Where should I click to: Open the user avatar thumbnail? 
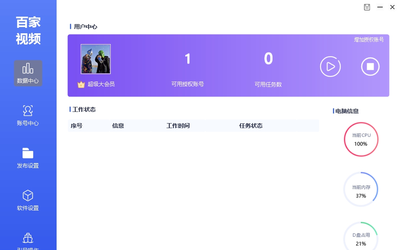pyautogui.click(x=96, y=59)
